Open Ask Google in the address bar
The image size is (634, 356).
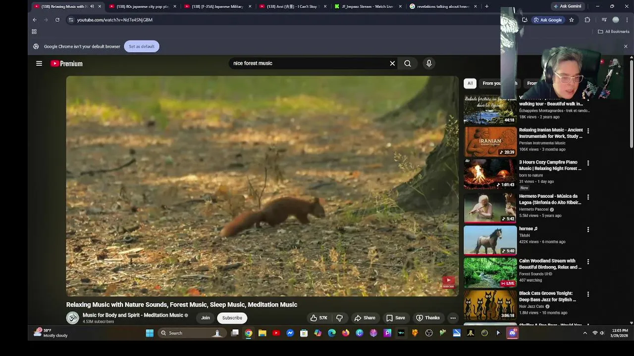(x=547, y=20)
